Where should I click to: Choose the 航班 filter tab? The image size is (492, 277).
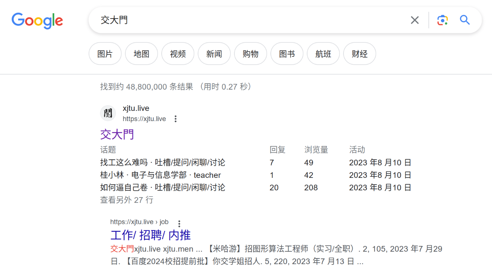click(323, 54)
